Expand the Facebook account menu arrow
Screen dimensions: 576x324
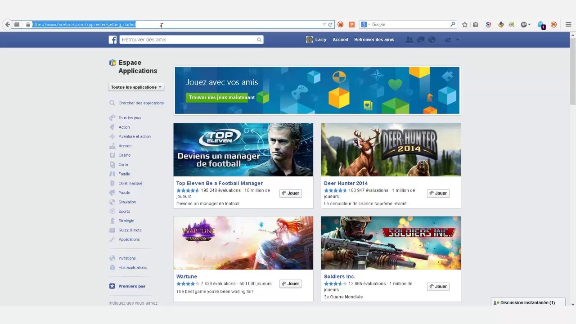point(458,40)
